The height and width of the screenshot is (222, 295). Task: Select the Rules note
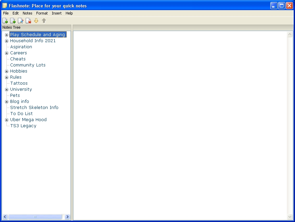pos(16,77)
